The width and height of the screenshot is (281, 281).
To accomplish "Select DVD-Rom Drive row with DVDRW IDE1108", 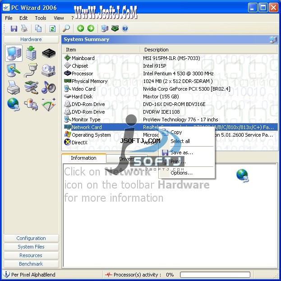I will 170,112.
